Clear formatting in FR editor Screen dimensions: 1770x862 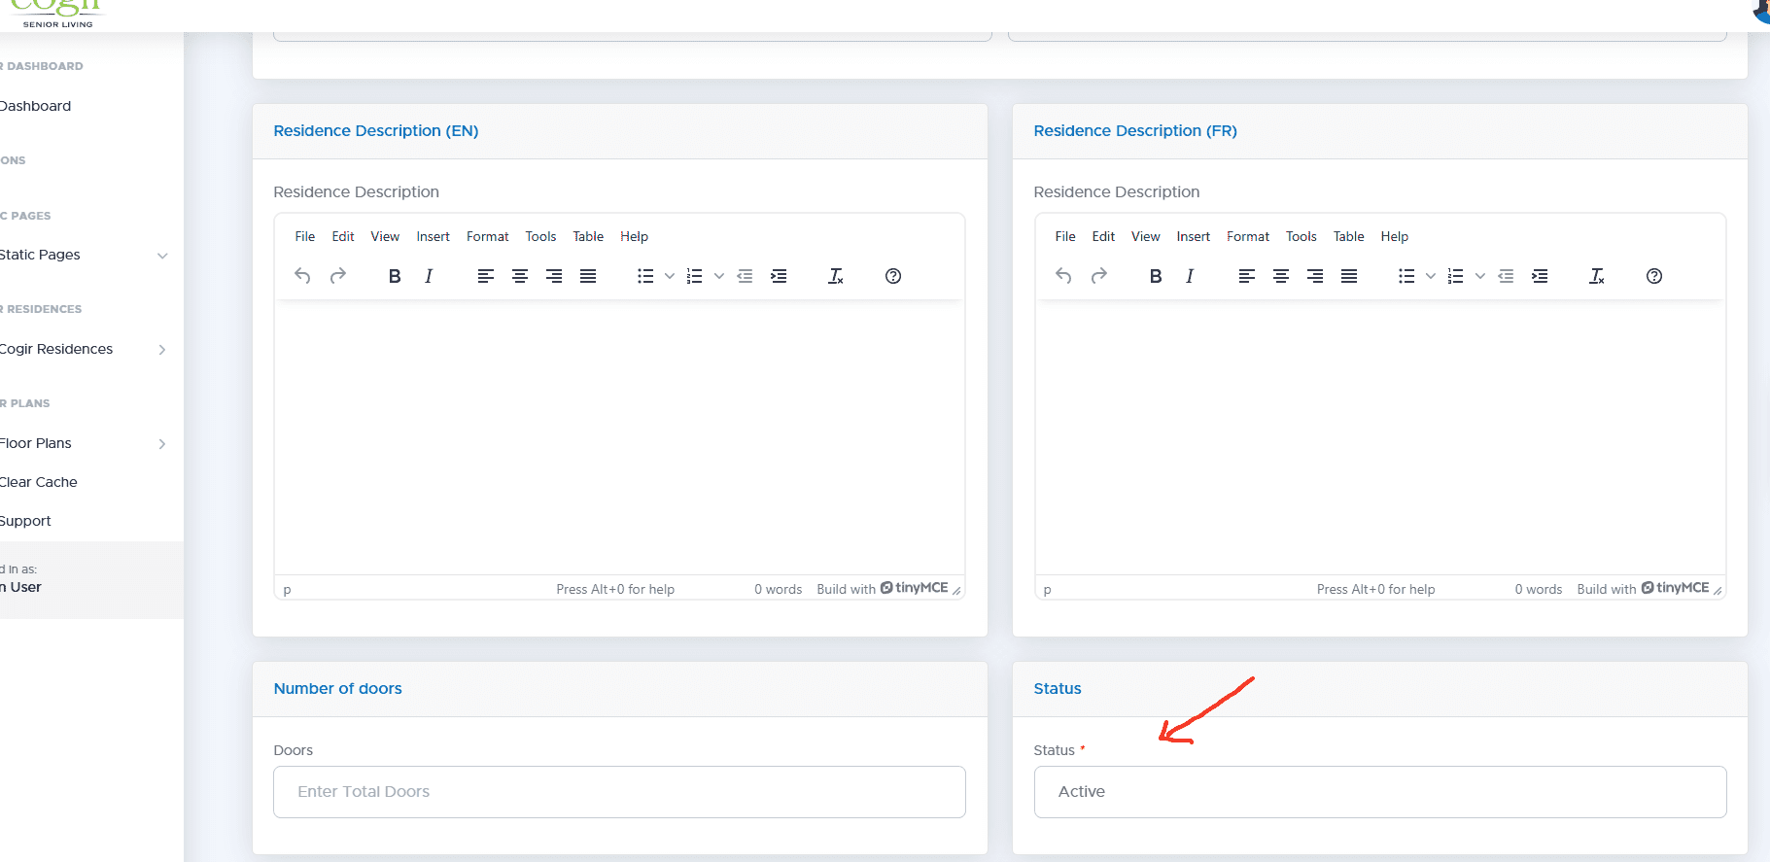click(x=1597, y=276)
